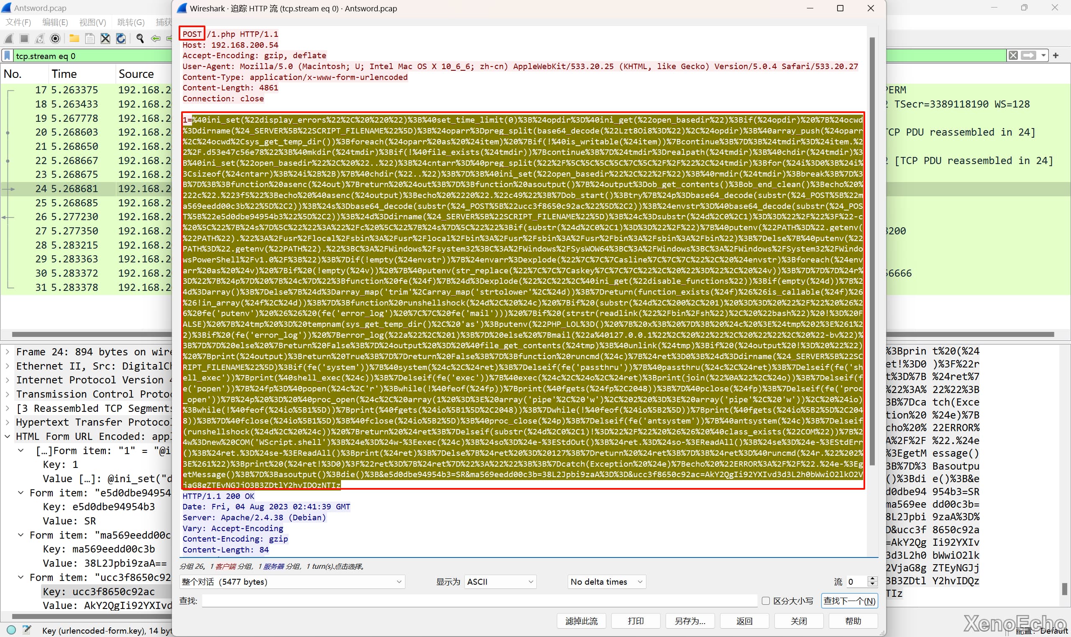Click the plus add filter button icon
1071x637 pixels.
pos(1056,55)
